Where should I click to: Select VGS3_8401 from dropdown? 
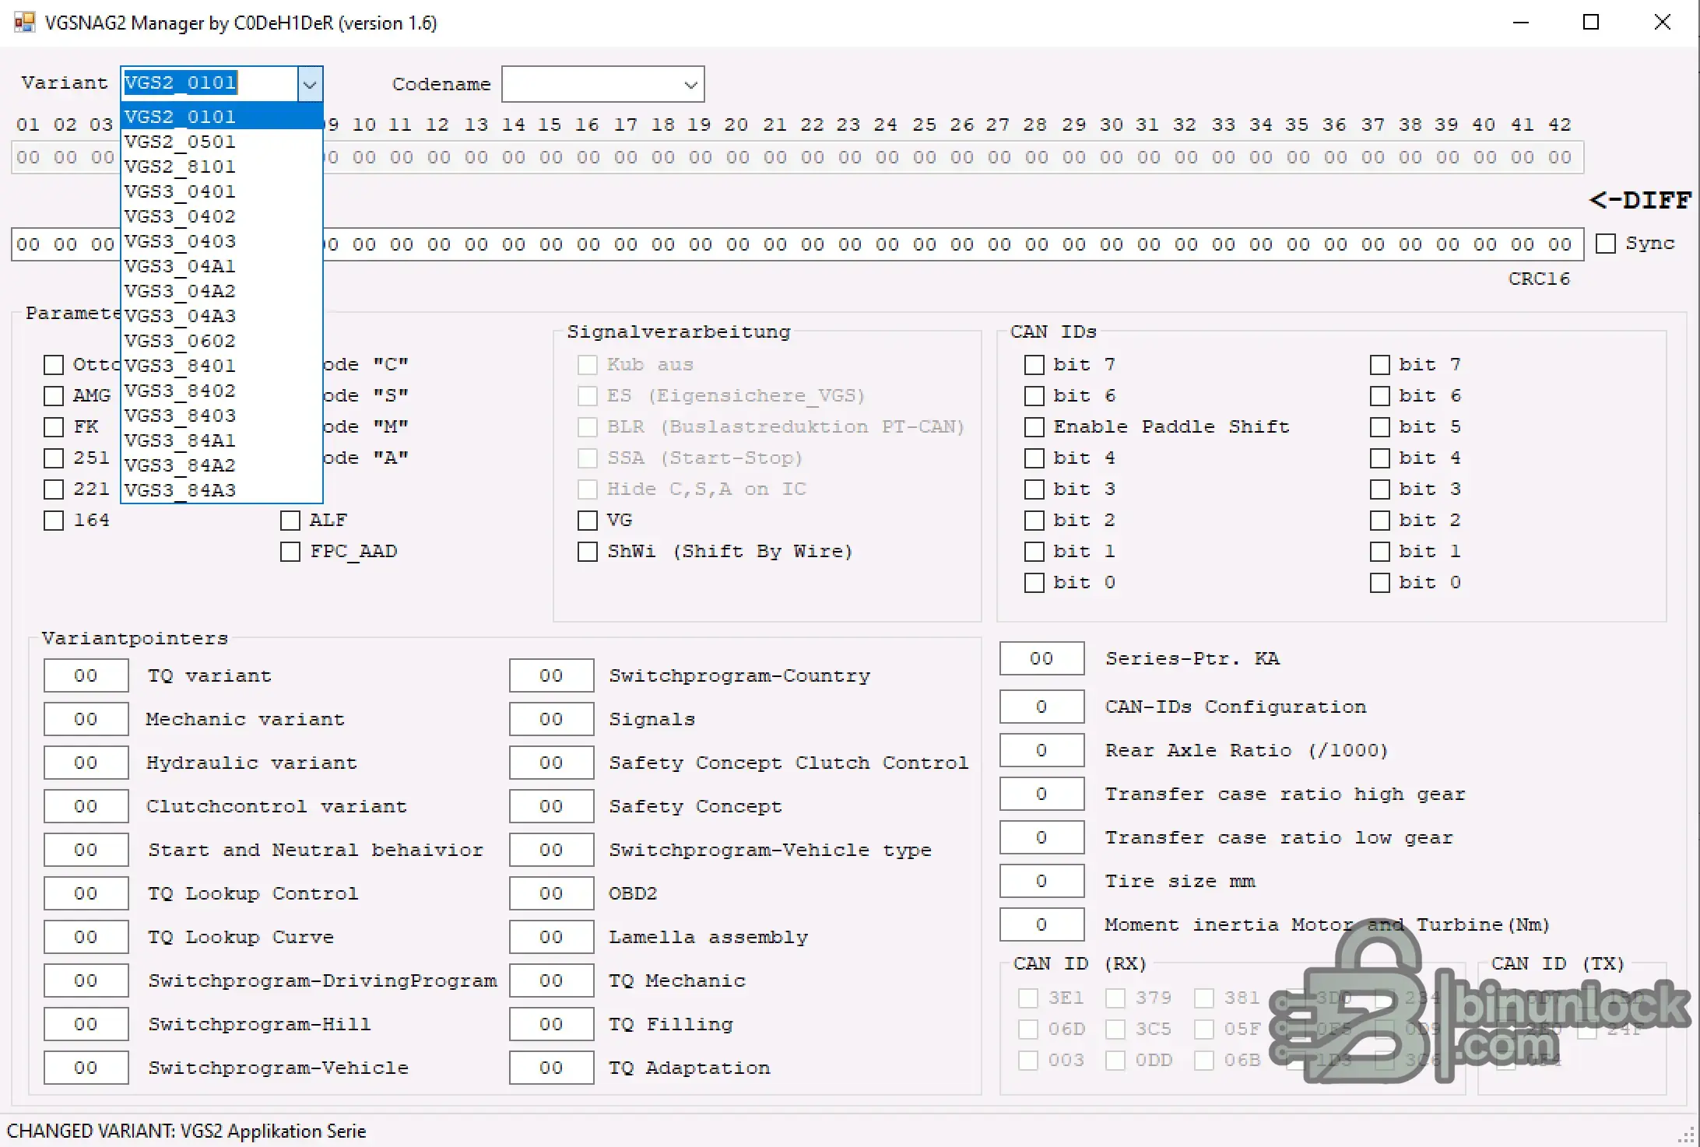pos(222,366)
